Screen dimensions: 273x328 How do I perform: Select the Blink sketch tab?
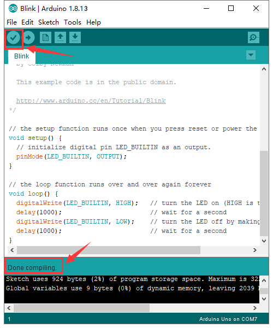[22, 56]
